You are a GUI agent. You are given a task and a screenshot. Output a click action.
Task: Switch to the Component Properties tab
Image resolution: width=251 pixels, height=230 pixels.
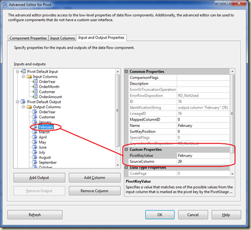point(28,38)
